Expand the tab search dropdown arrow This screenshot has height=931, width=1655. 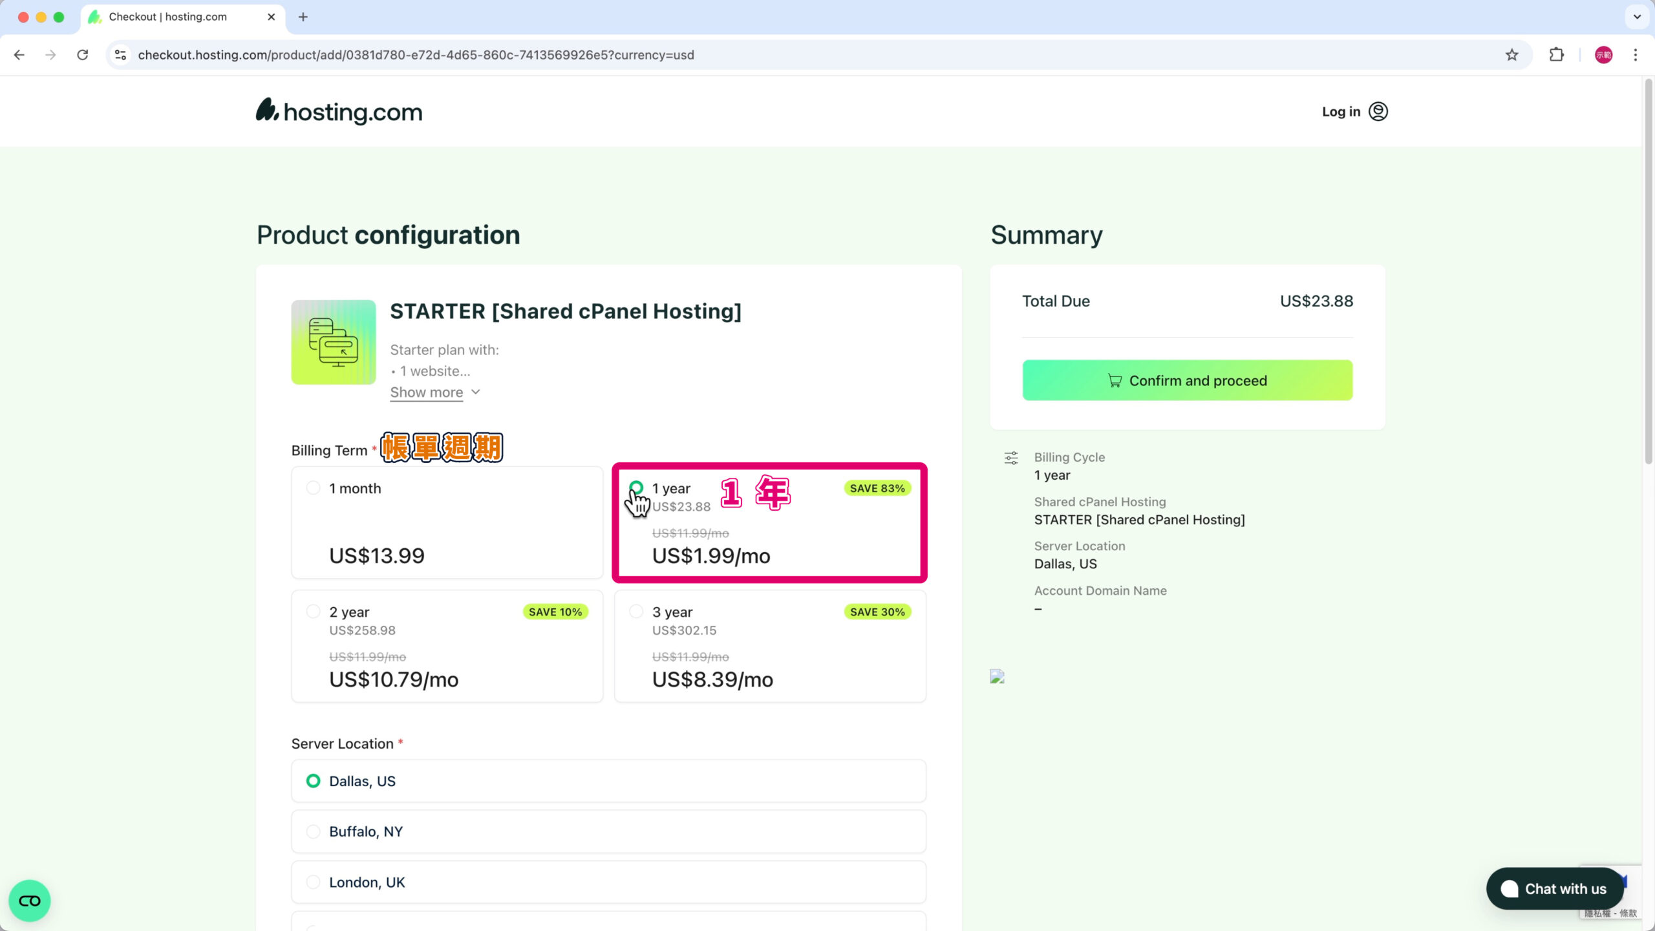point(1637,17)
